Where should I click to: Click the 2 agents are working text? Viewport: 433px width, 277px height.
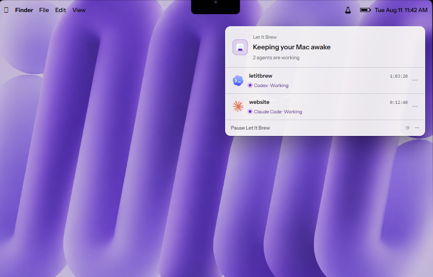pyautogui.click(x=276, y=58)
